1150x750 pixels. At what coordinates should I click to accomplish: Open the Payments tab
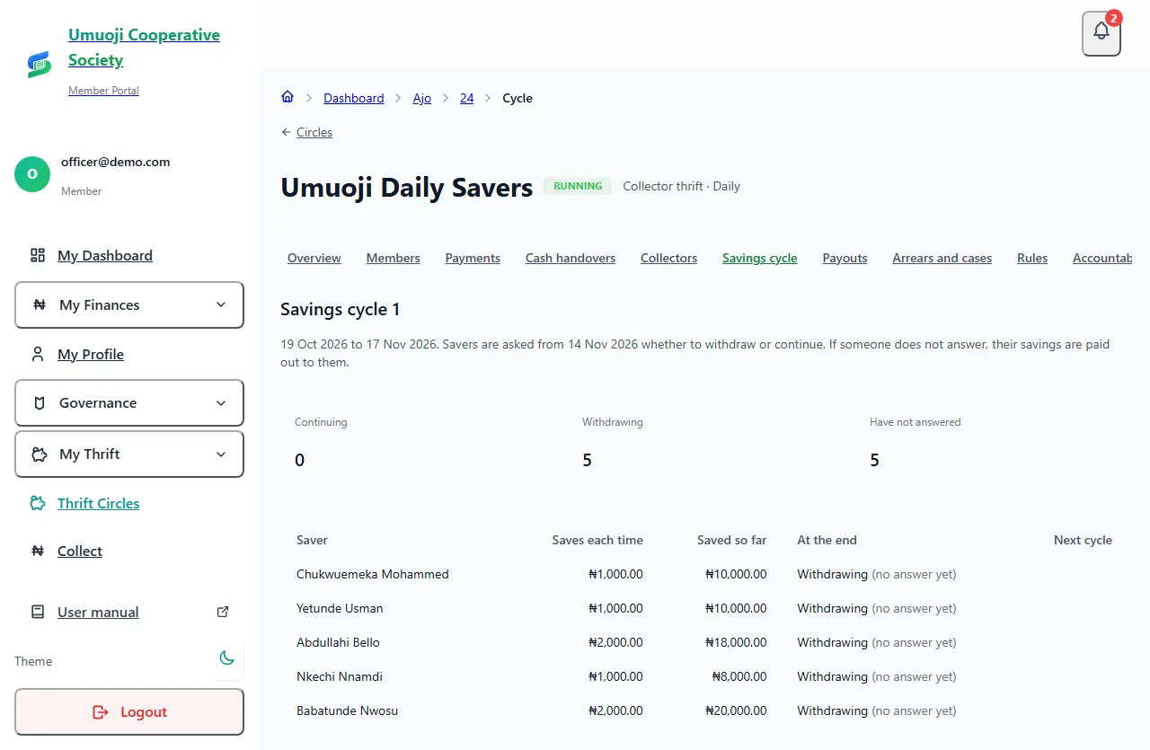click(473, 258)
